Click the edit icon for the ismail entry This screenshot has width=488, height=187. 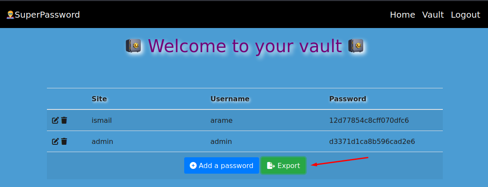click(55, 120)
